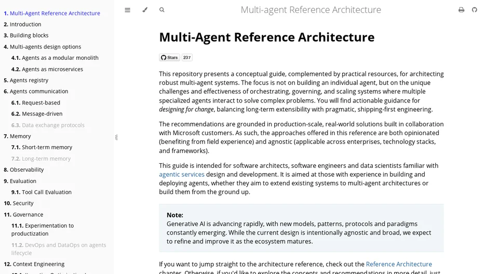
Task: Open the Agents registry chapter
Action: (26, 80)
